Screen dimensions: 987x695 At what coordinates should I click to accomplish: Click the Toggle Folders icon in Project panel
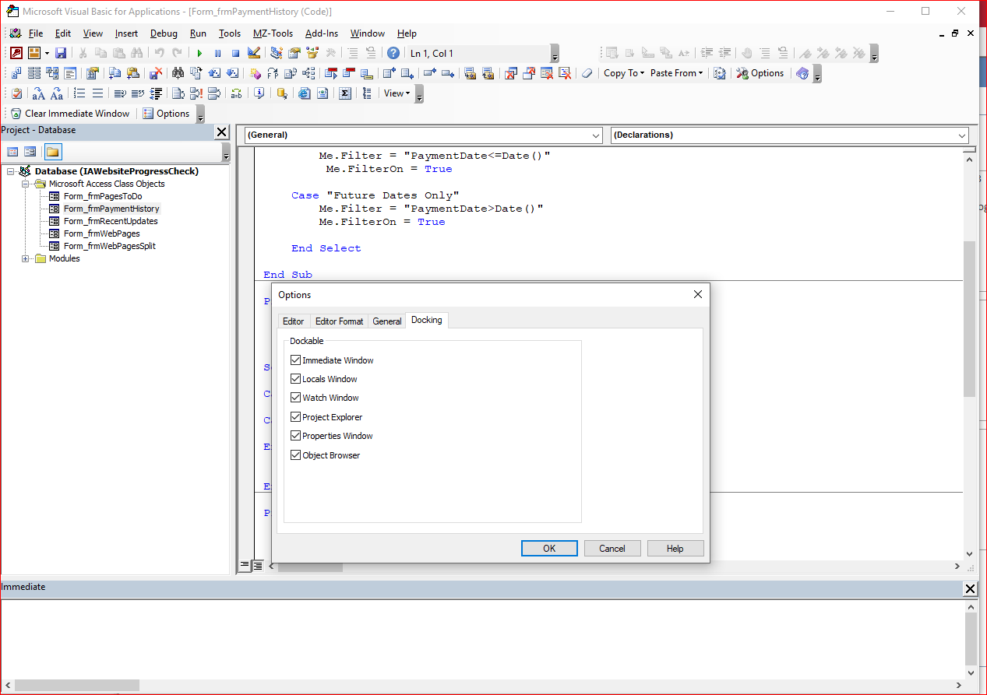click(x=52, y=152)
